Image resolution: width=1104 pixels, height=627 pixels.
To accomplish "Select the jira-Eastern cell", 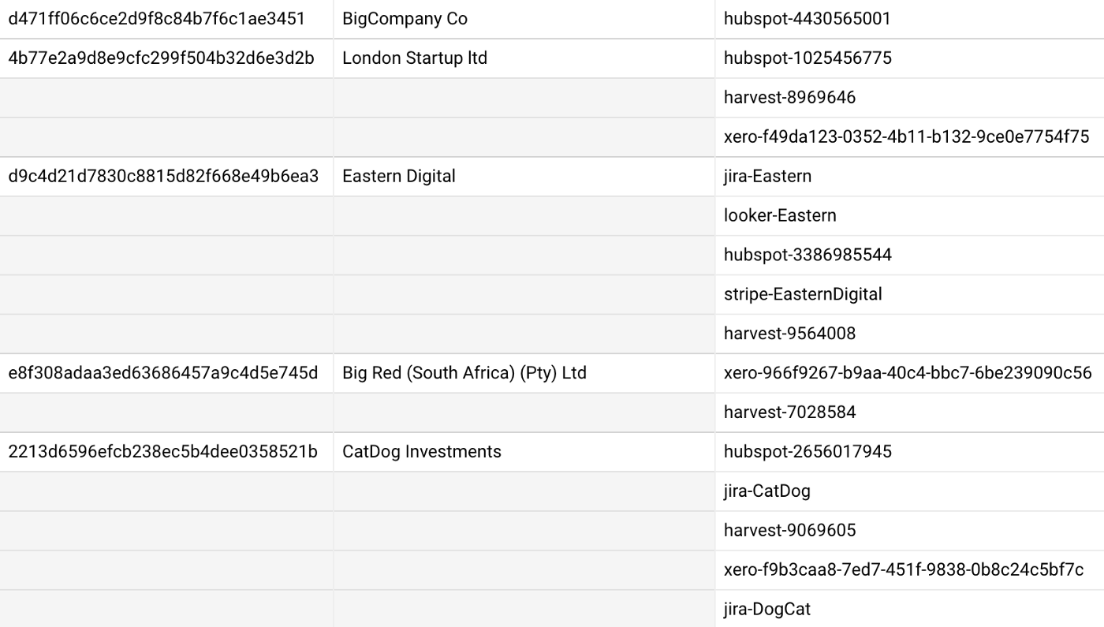I will [x=767, y=176].
